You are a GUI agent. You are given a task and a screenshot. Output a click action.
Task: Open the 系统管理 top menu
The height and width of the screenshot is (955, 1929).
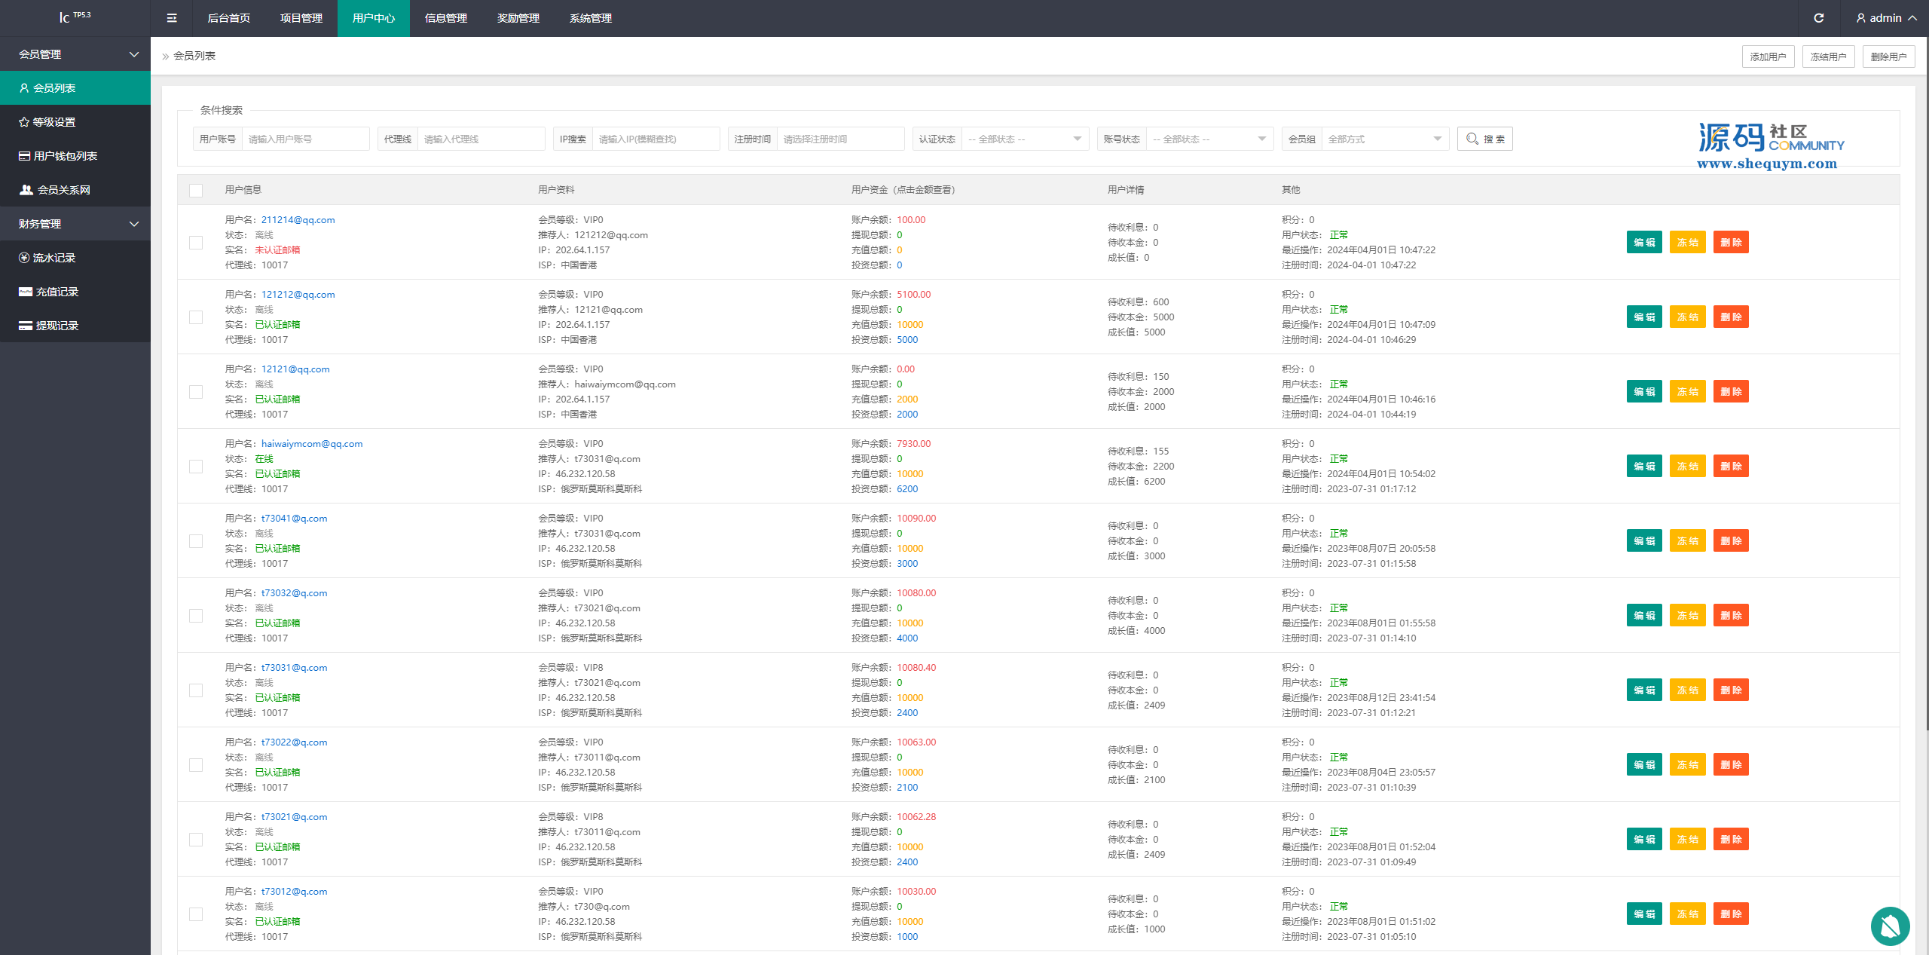(591, 18)
